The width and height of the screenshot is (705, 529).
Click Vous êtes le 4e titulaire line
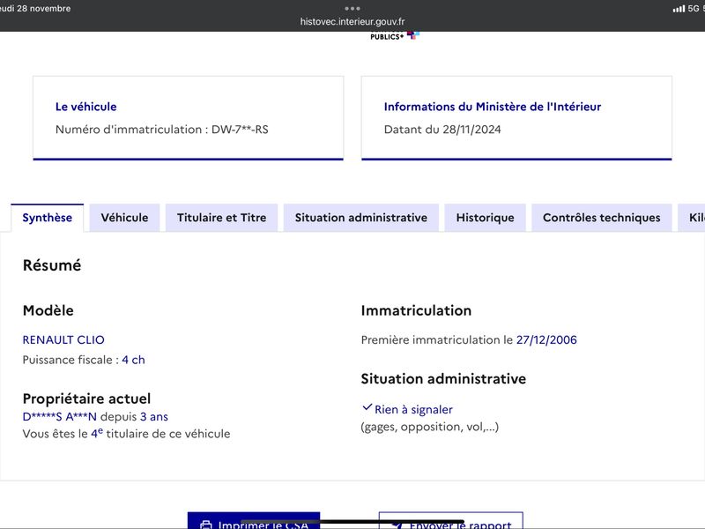click(x=126, y=433)
